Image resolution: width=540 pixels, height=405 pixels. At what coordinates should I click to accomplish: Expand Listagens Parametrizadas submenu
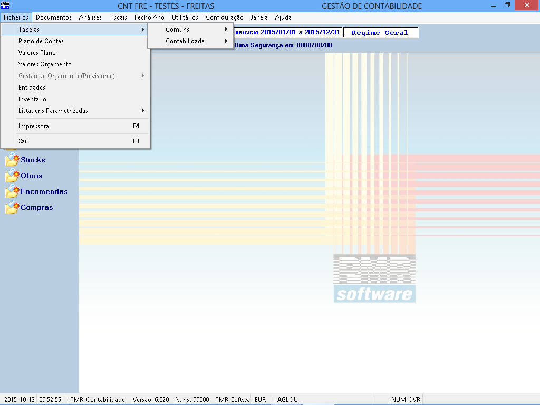click(75, 111)
